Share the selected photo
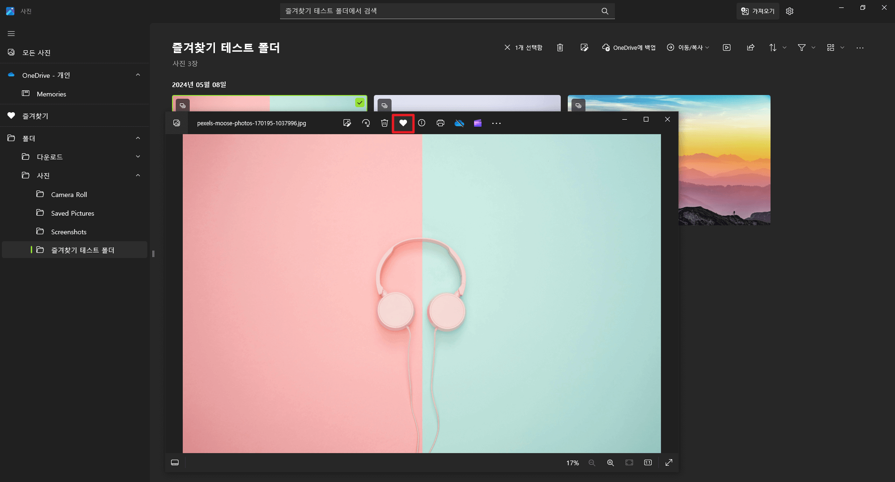Screen dimensions: 895x482 coord(751,48)
